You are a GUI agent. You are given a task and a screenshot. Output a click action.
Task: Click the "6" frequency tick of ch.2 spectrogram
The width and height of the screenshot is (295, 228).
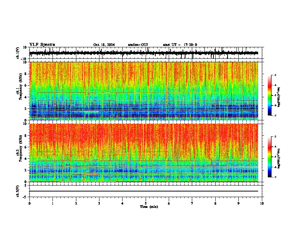(x=26, y=147)
